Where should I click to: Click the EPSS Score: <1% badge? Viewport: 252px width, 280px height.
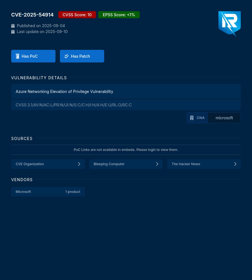[119, 15]
